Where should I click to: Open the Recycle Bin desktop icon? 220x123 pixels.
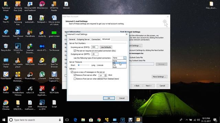[6, 47]
